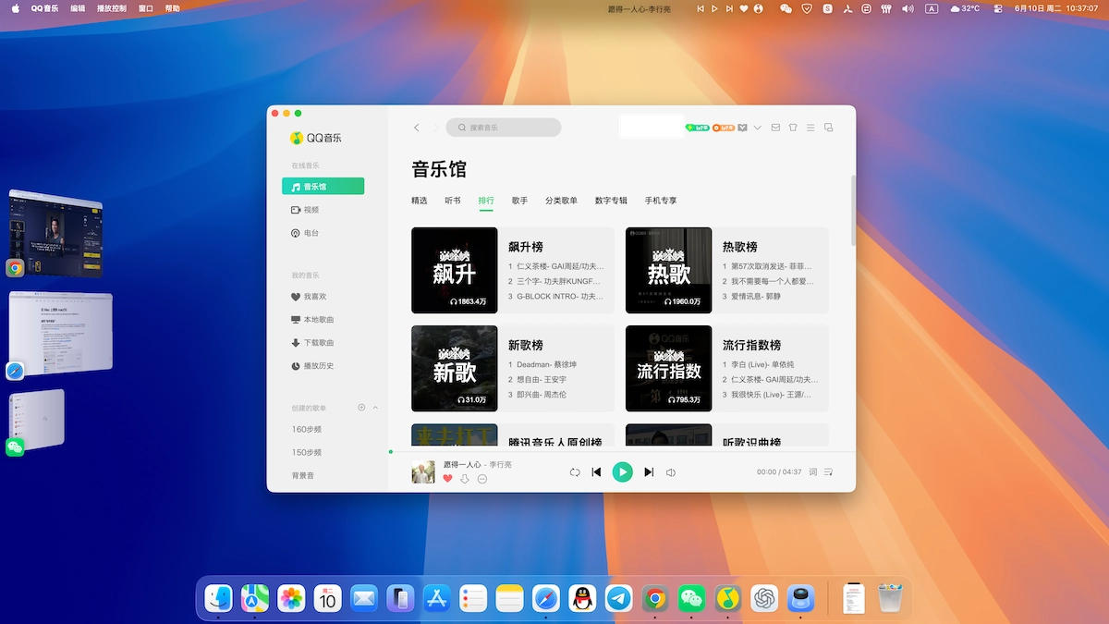Show lyrics with the 词 button

coord(813,472)
